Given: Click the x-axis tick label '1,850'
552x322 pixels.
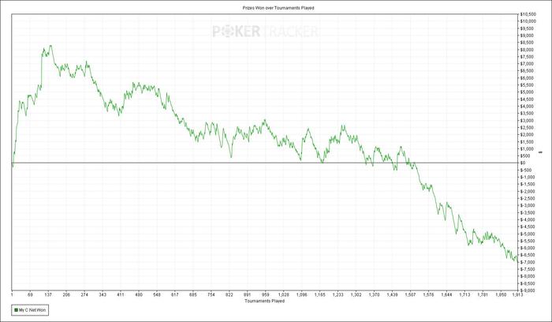Looking at the screenshot, I should (x=502, y=294).
